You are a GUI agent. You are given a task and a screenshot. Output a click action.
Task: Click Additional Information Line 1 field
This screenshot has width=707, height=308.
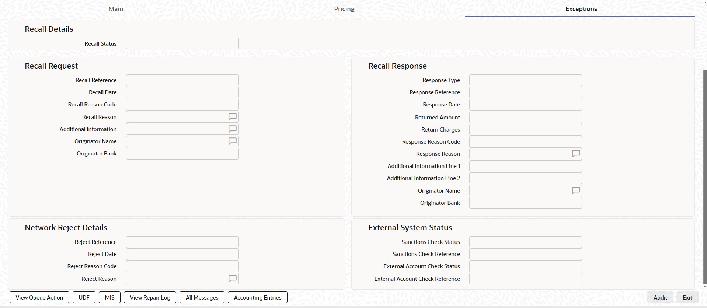[526, 166]
